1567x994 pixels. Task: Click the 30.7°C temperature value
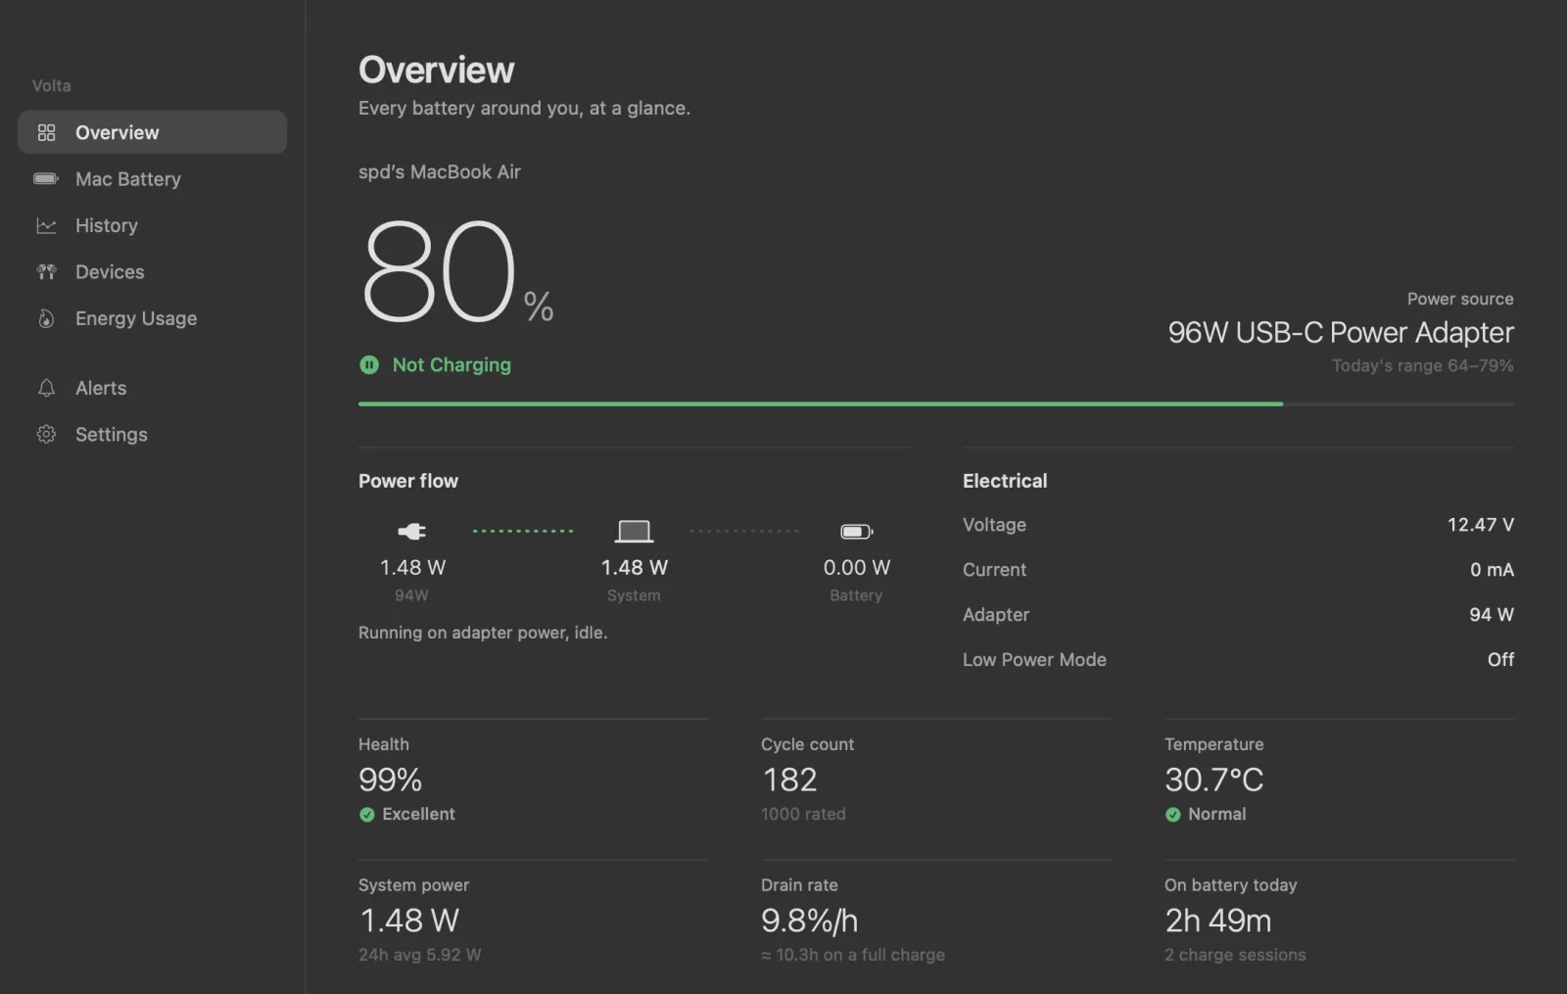point(1214,780)
